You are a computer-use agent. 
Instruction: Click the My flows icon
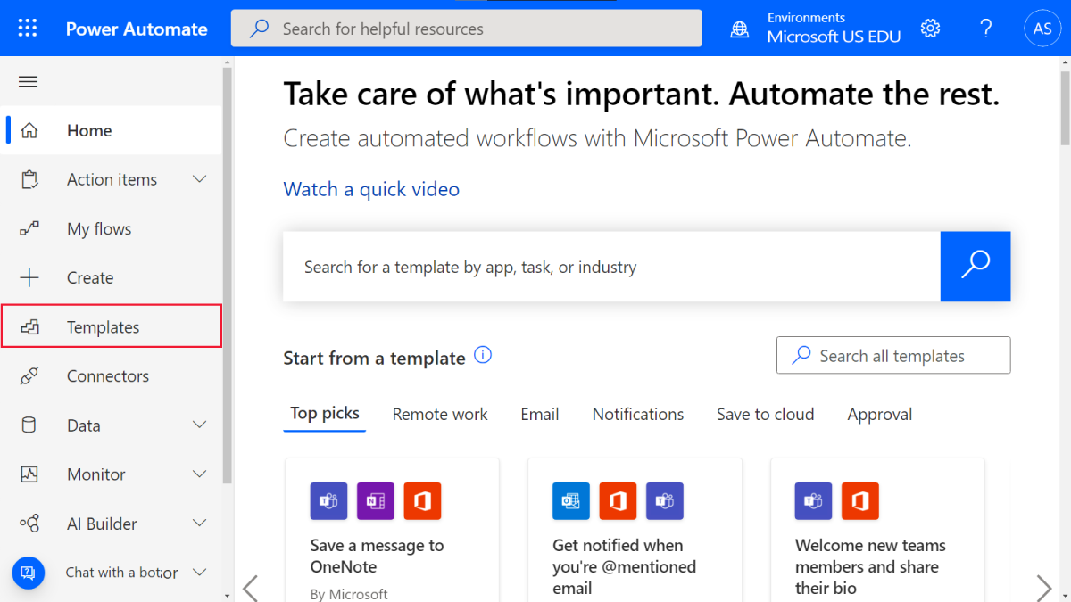(x=29, y=229)
